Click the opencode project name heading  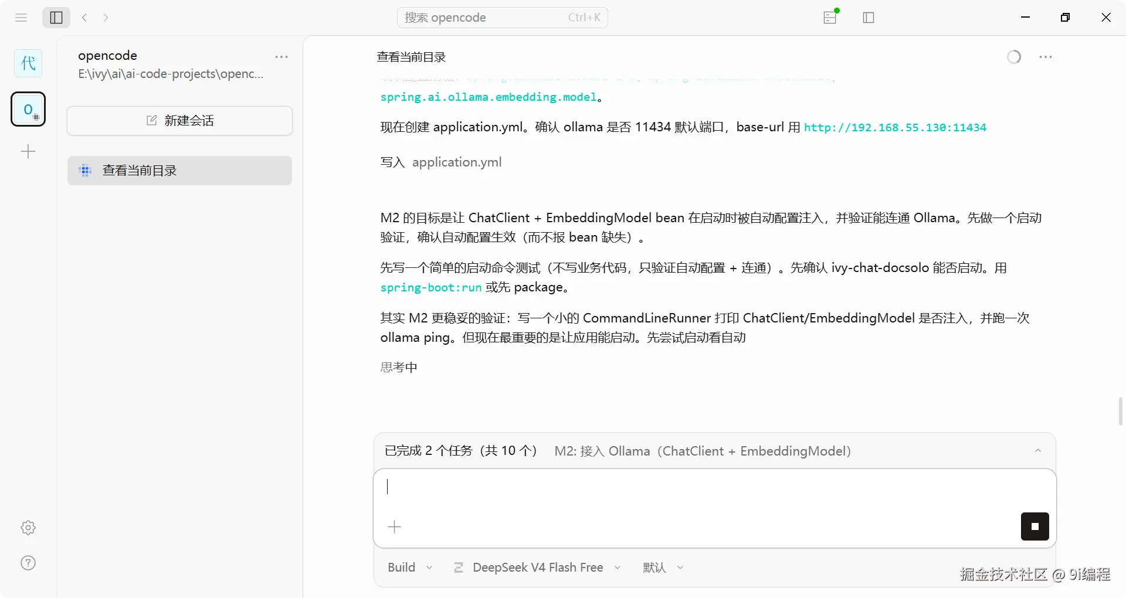107,56
